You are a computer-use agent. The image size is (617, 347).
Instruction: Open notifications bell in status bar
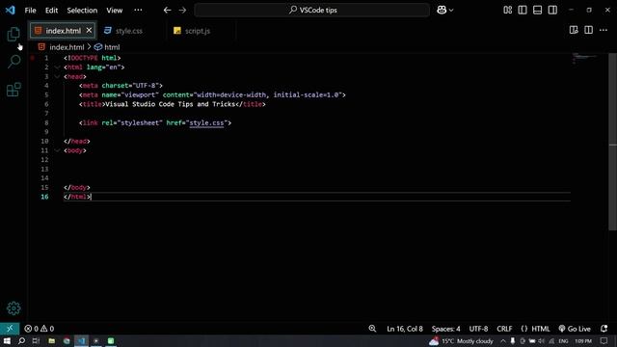[604, 329]
